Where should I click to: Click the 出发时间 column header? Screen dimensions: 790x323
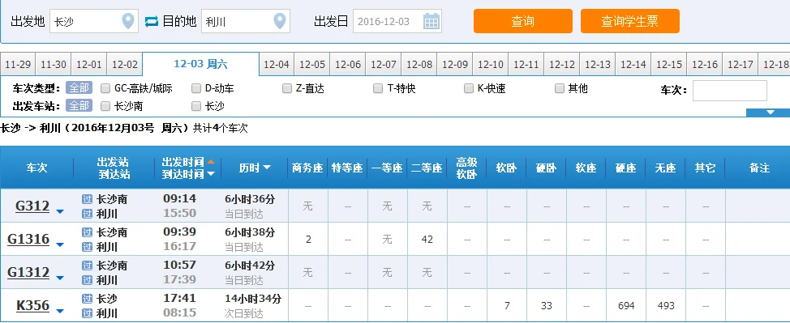tap(182, 162)
